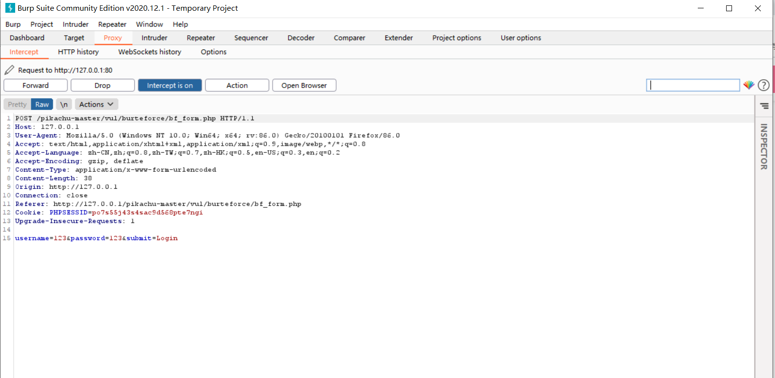Click the User-Agent header line
This screenshot has width=775, height=378.
pos(207,135)
